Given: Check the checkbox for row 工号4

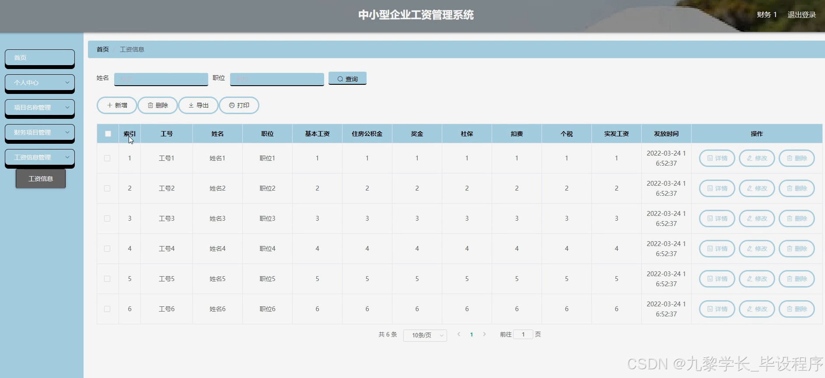Looking at the screenshot, I should [107, 249].
